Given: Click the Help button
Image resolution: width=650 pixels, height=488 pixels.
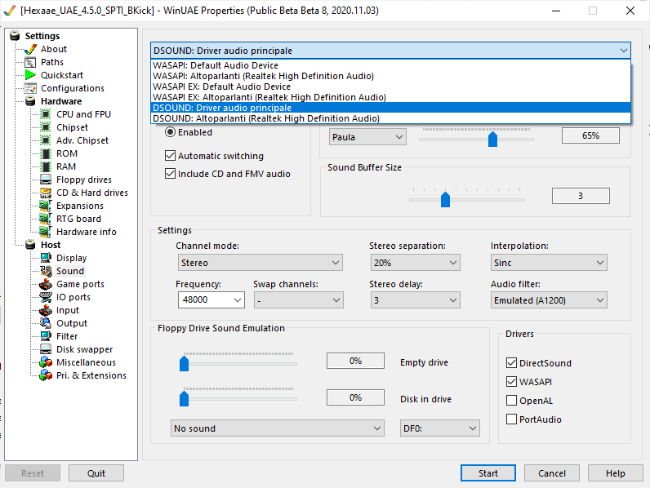Looking at the screenshot, I should click(x=615, y=473).
